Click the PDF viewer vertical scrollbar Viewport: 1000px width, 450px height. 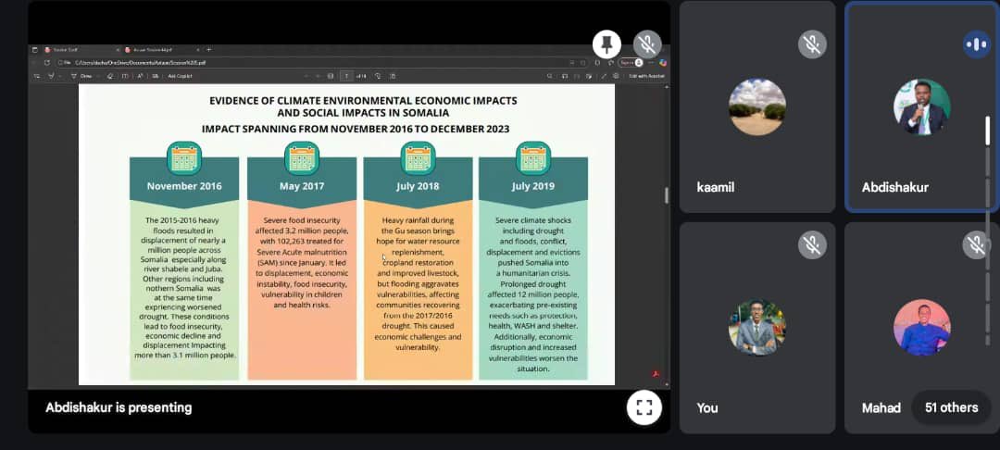[667, 195]
